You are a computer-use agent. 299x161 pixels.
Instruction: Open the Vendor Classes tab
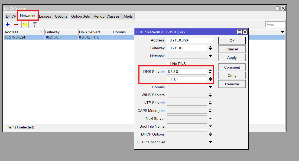click(x=106, y=16)
